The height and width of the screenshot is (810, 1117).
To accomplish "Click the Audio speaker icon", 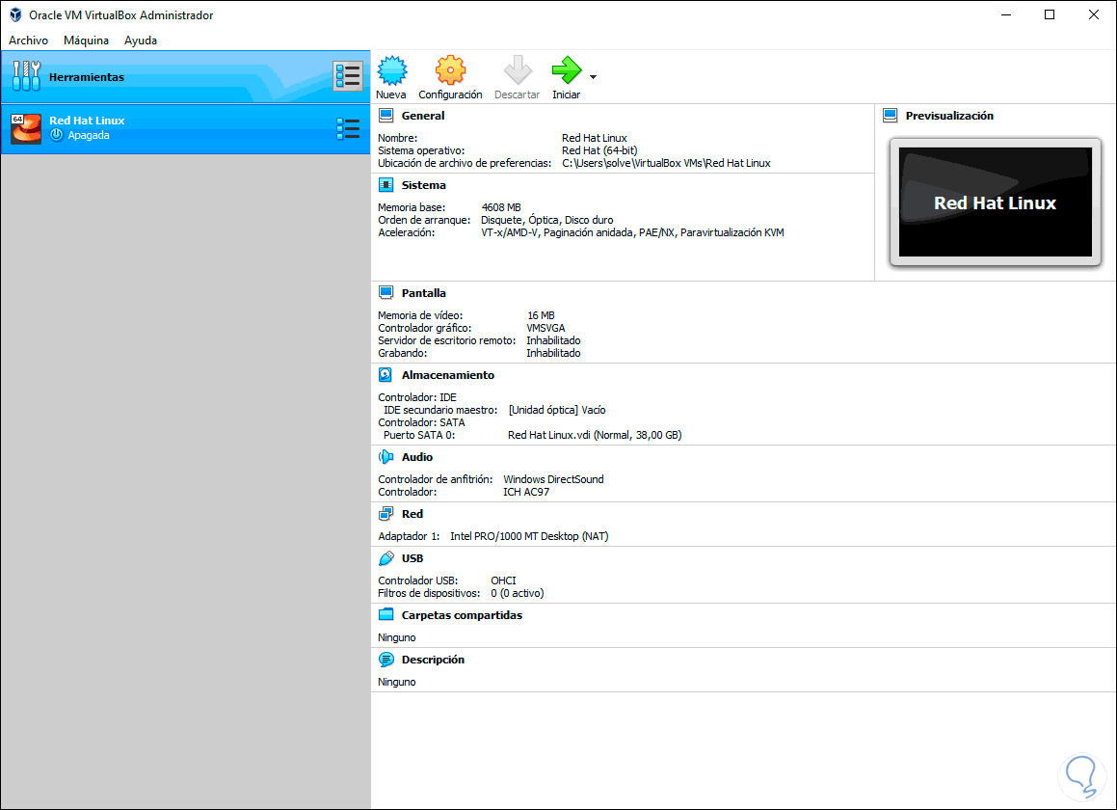I will (x=386, y=457).
